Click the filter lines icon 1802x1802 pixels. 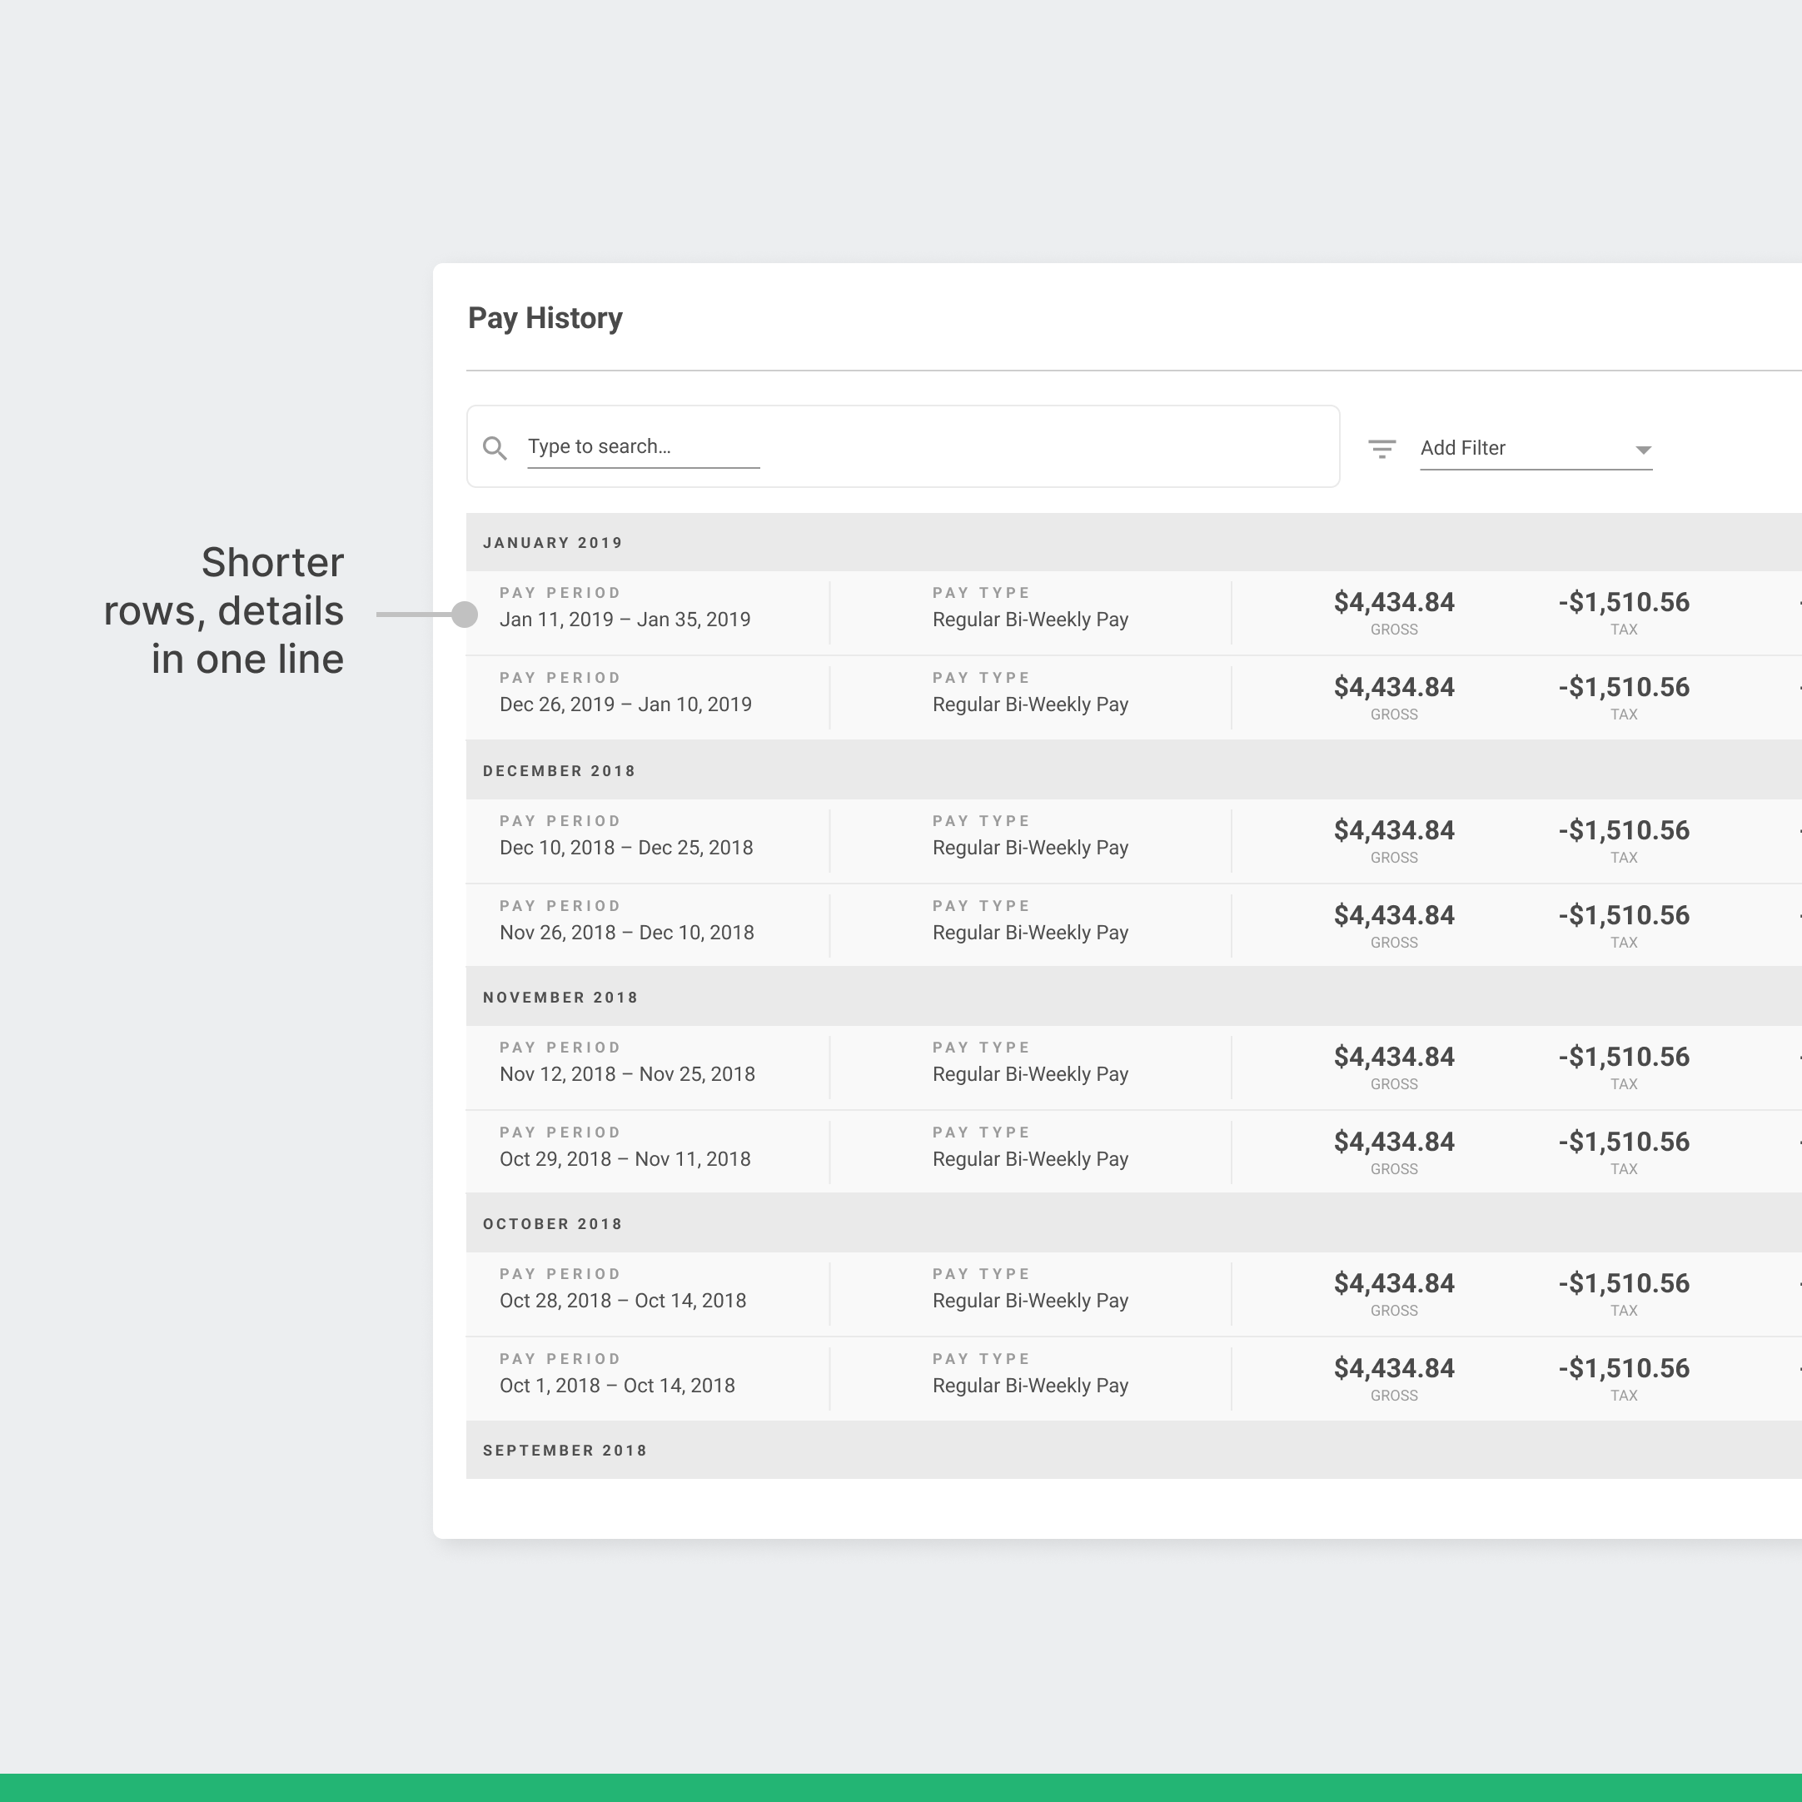pos(1381,449)
